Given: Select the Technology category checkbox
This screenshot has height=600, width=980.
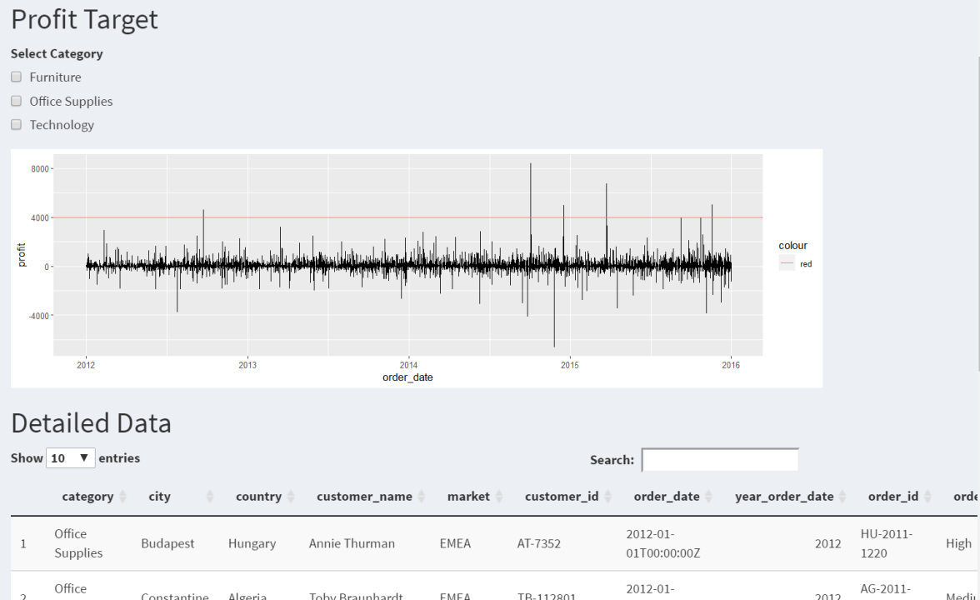Looking at the screenshot, I should pyautogui.click(x=15, y=124).
